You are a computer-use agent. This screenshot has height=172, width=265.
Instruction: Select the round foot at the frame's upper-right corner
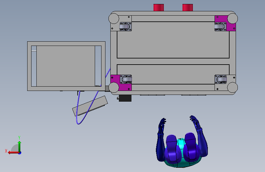[233, 18]
